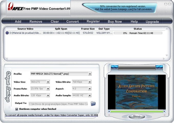Click the video preview thumbnail
Image resolution: width=174 pixels, height=123 pixels.
(x=137, y=92)
